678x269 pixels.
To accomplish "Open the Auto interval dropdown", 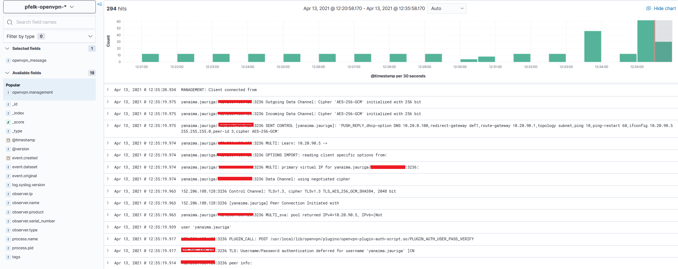I will [x=447, y=8].
